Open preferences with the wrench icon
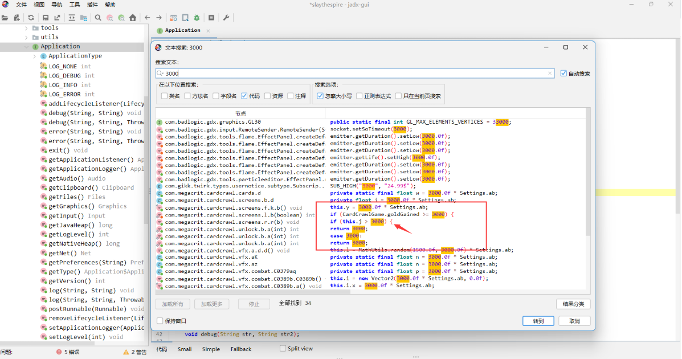 click(x=226, y=18)
